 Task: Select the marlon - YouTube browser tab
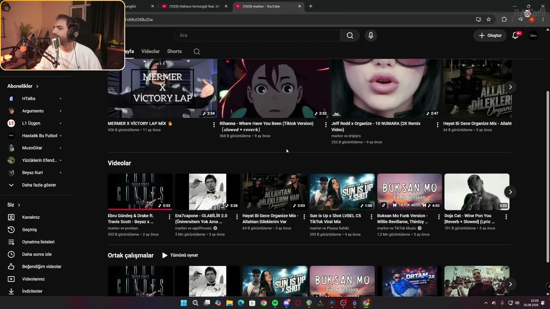pyautogui.click(x=269, y=6)
